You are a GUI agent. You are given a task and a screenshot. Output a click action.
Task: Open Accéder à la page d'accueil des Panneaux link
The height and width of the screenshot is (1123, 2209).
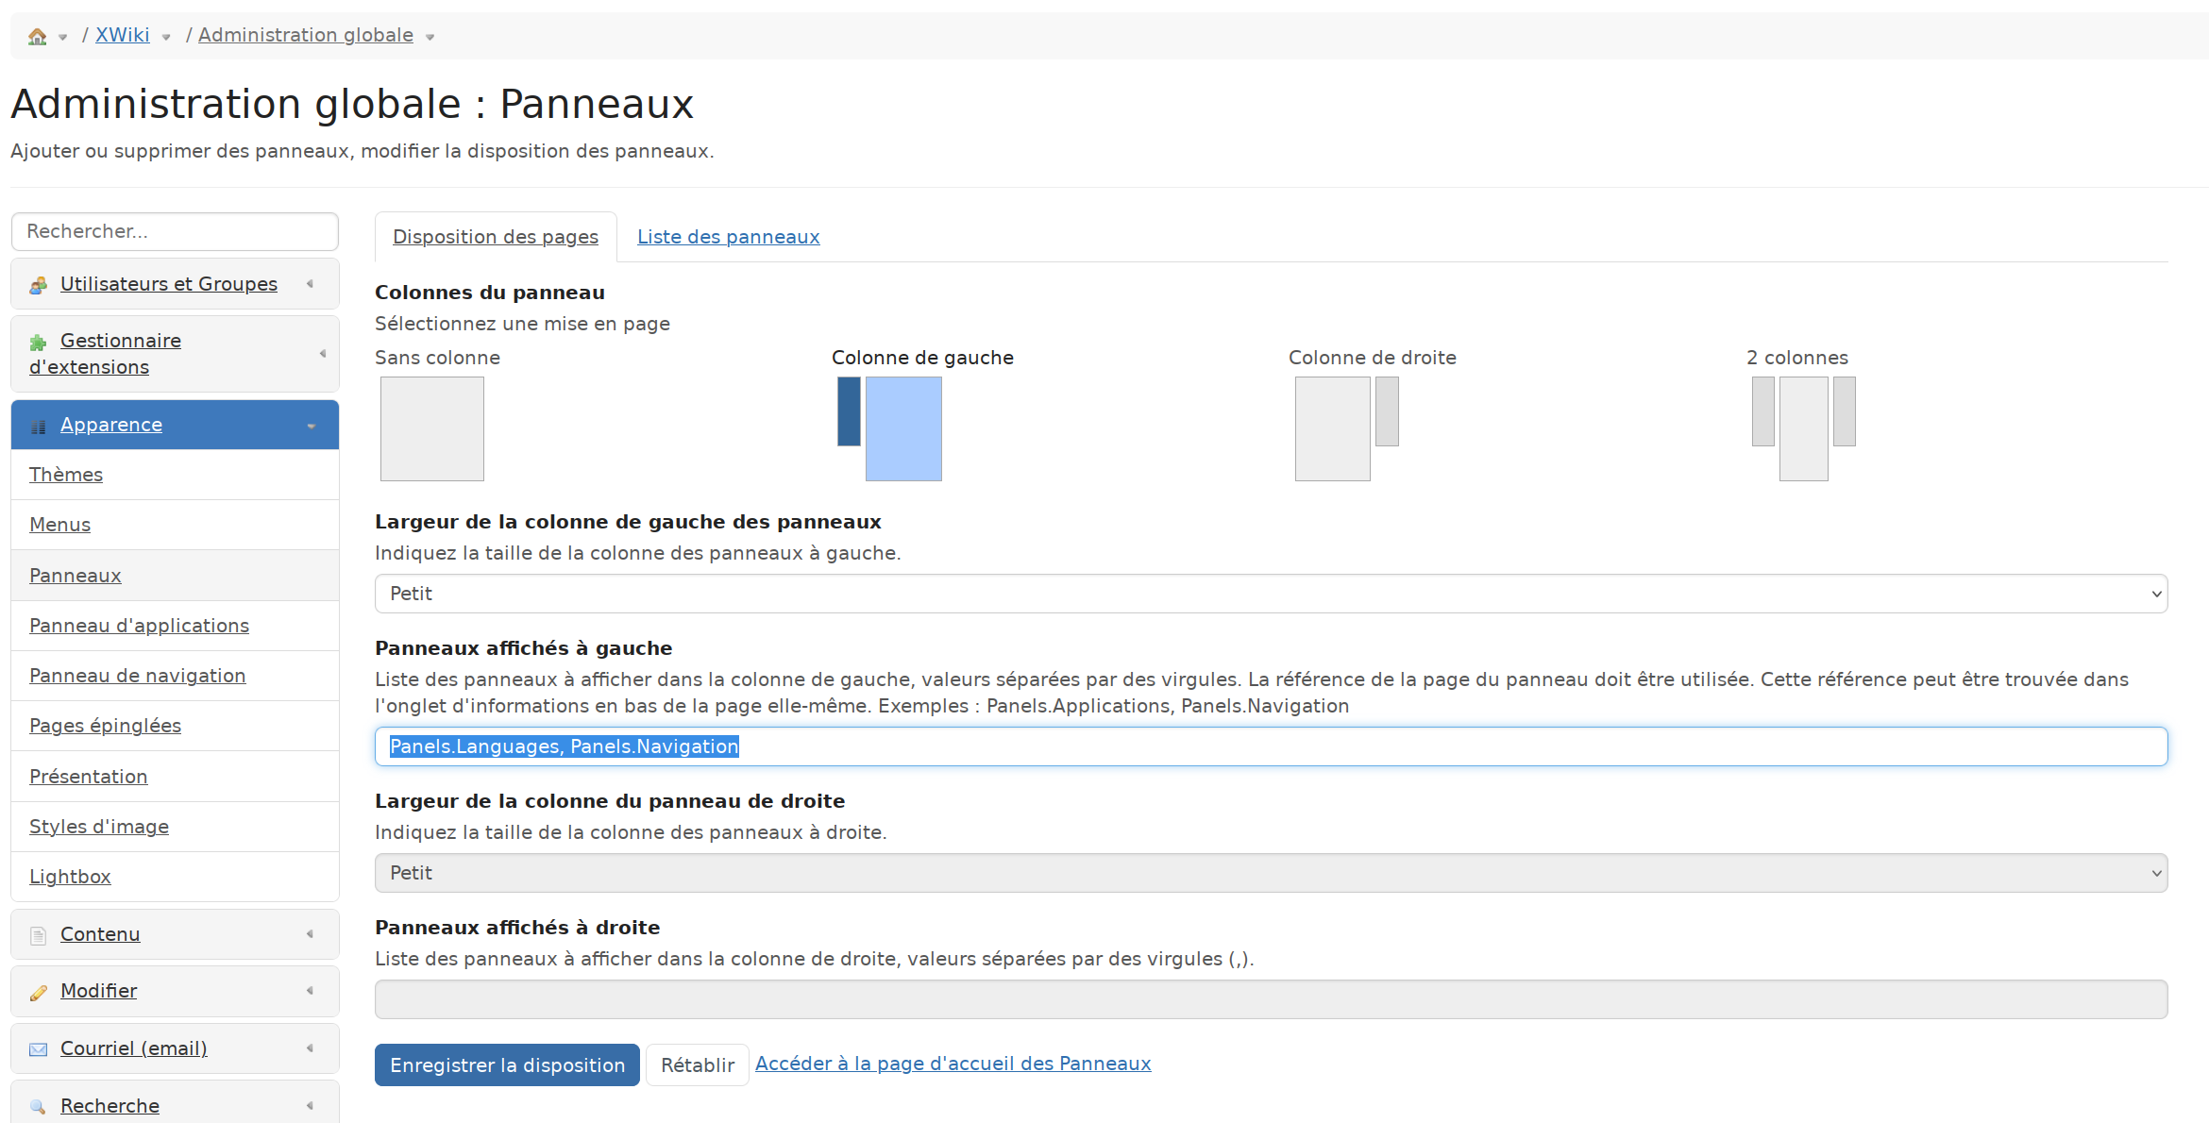tap(953, 1064)
